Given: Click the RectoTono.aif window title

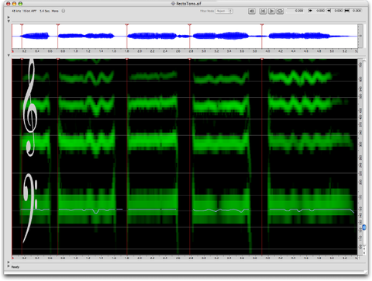Looking at the screenshot, I should pyautogui.click(x=188, y=3).
